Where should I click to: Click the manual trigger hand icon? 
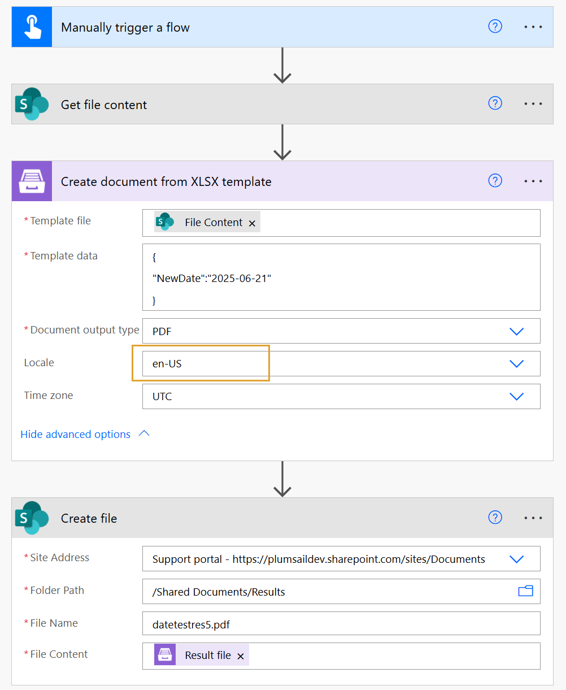pos(32,27)
